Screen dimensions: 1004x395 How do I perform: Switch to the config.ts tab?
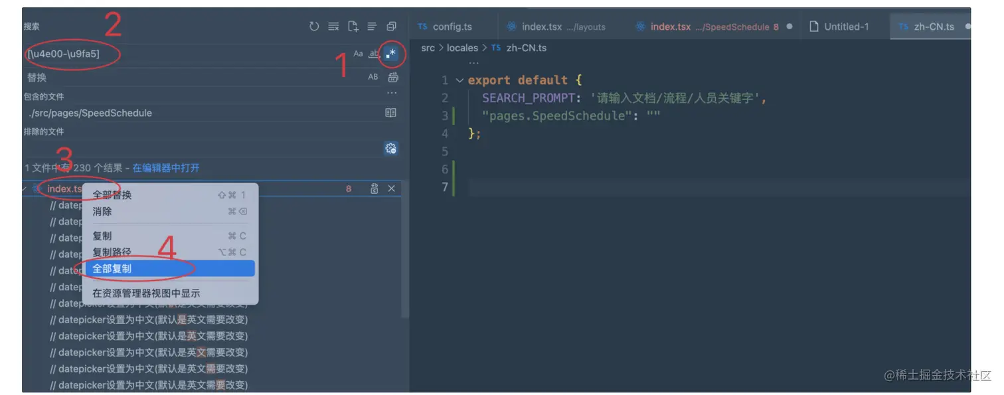(x=453, y=27)
